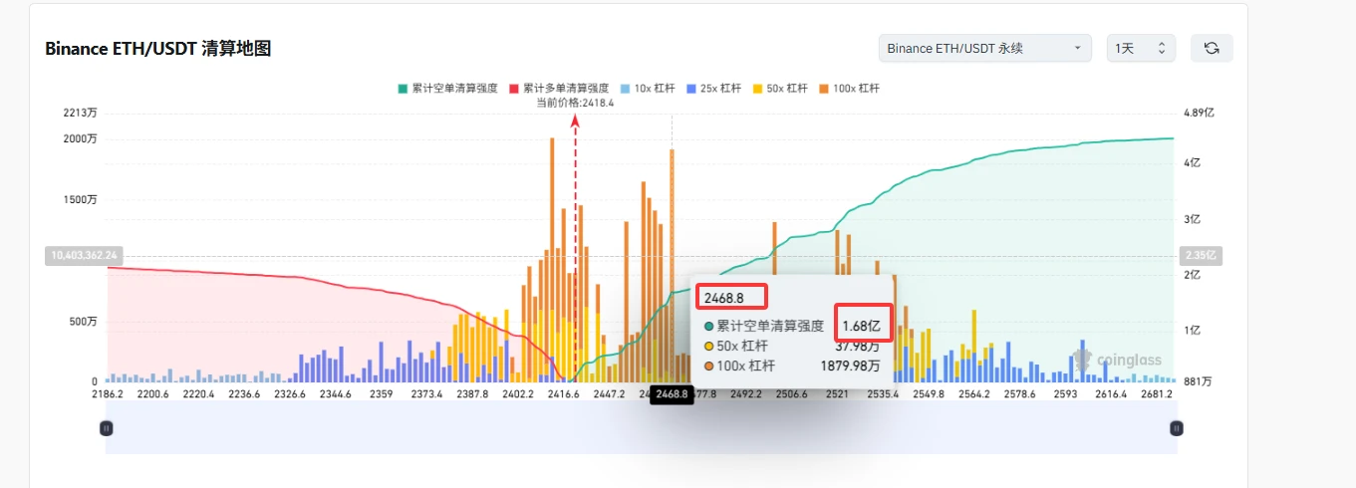Toggle the 10x 杠杆 legend series

point(647,89)
